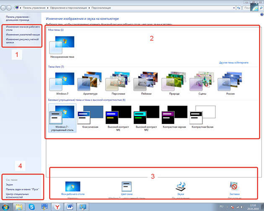Open the help question mark icon
Image resolution: width=264 pixels, height=211 pixels.
tap(262, 15)
